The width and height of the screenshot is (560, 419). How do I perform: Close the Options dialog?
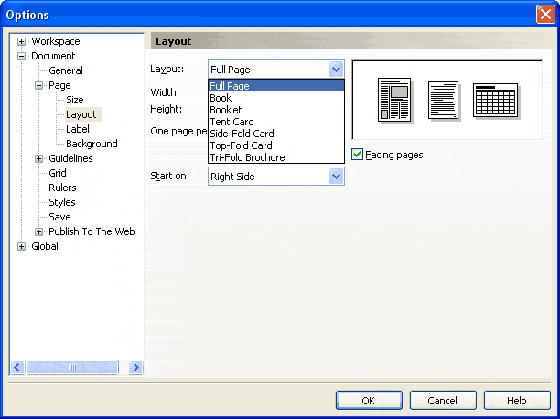pyautogui.click(x=545, y=15)
